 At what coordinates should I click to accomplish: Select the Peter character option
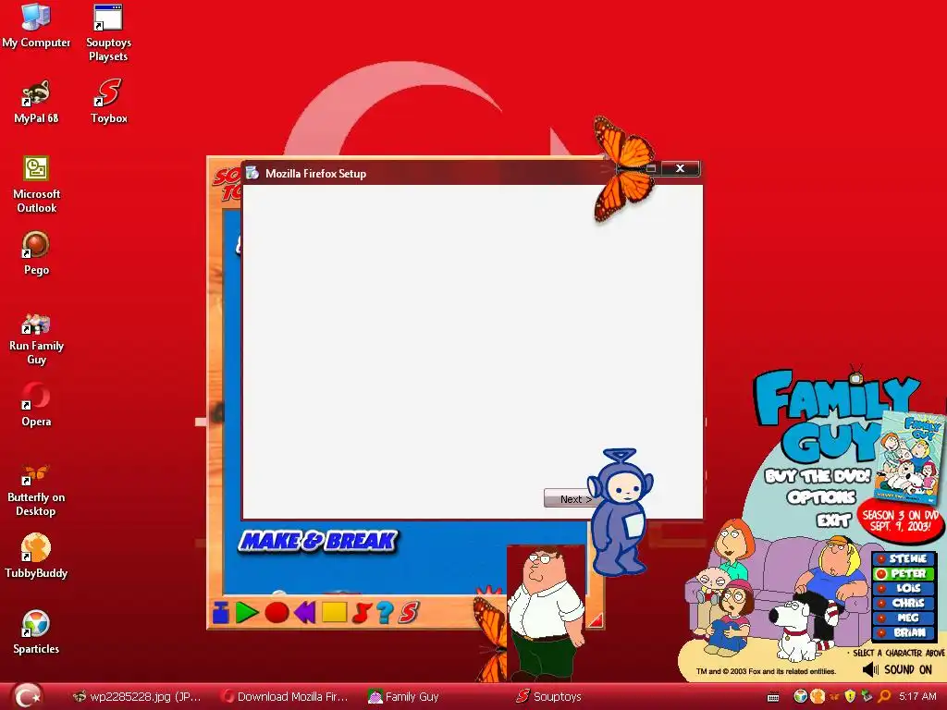904,573
